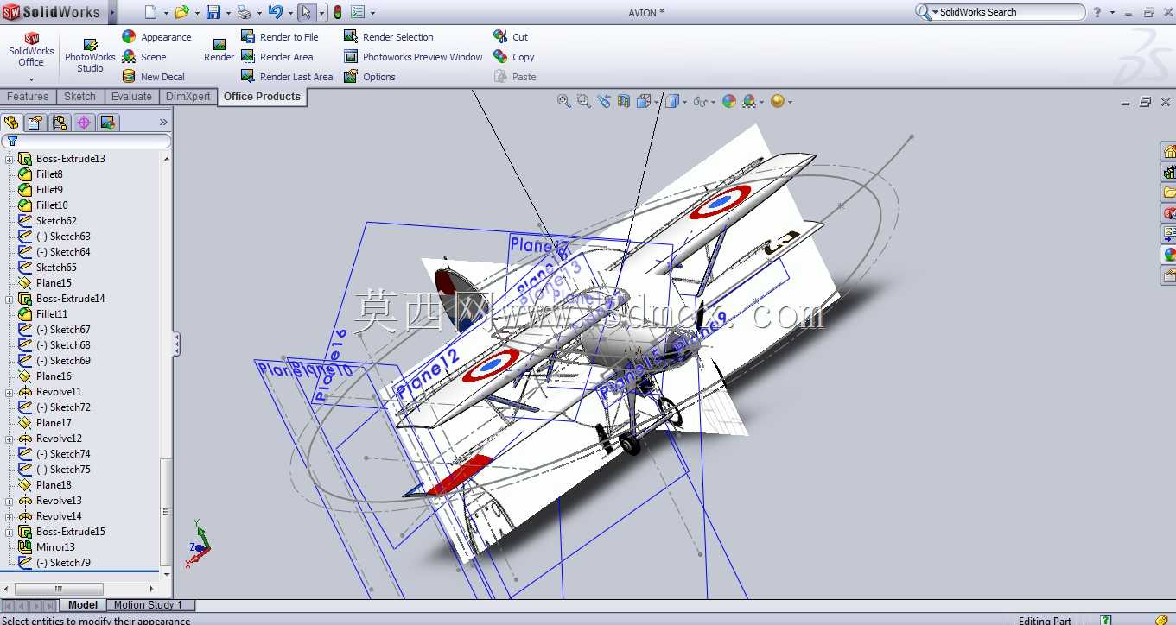Screen dimensions: 1176x625
Task: Click the Render button
Action: point(219,50)
